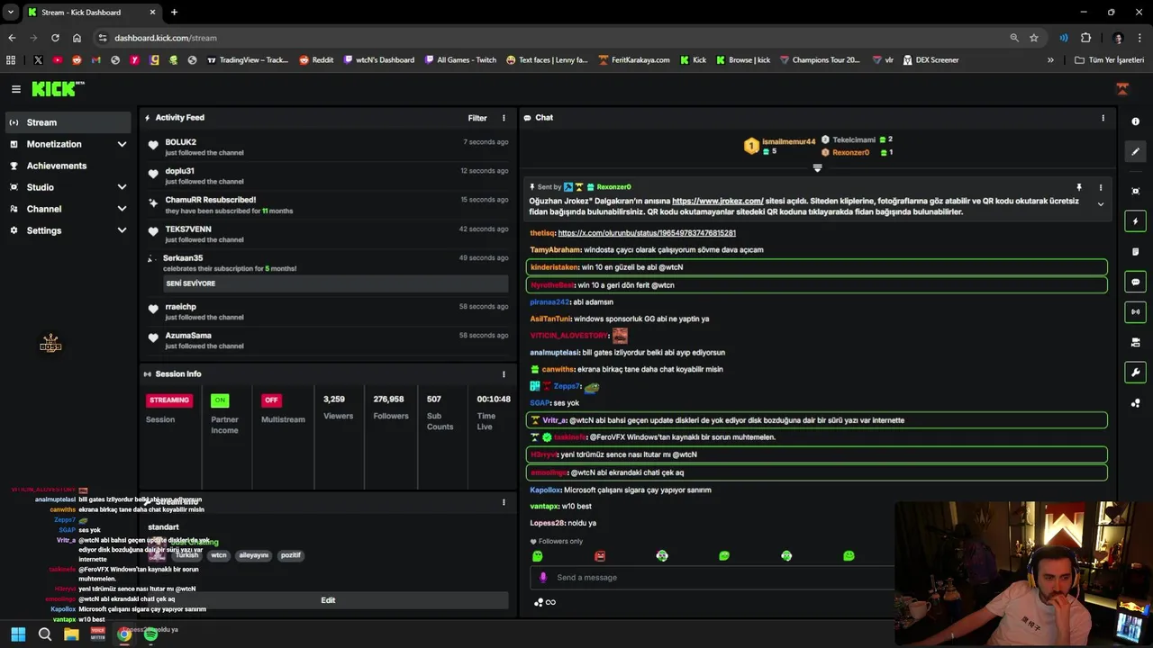Open the browser tab list dropdown
Image resolution: width=1153 pixels, height=648 pixels.
(x=11, y=13)
